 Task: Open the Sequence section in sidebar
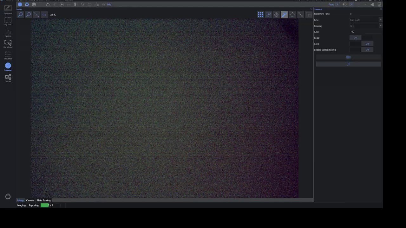click(8, 55)
